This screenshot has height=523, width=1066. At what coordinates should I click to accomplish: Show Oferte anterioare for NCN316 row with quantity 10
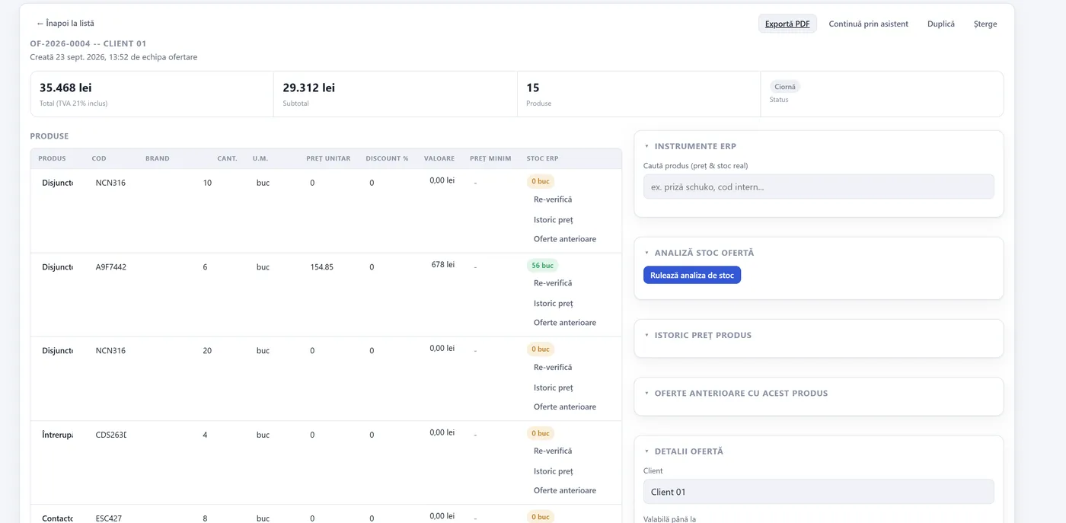565,239
